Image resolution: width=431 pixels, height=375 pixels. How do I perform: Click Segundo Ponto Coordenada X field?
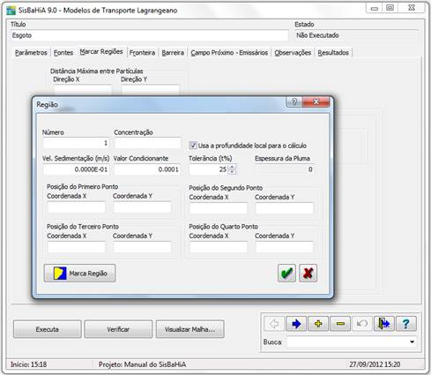point(219,208)
